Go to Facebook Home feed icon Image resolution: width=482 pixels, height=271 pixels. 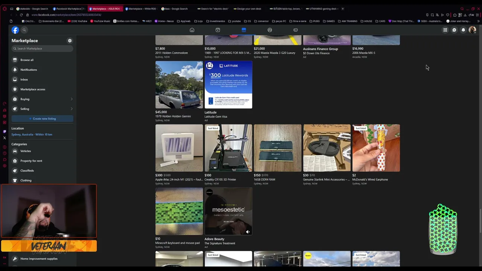click(192, 30)
